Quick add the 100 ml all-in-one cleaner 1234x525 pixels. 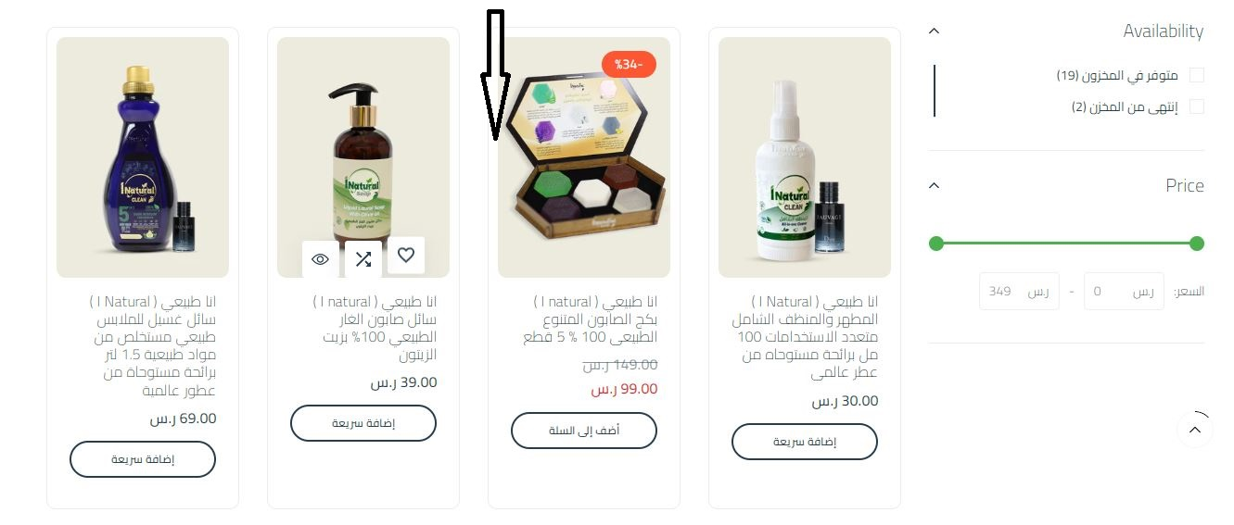point(805,442)
